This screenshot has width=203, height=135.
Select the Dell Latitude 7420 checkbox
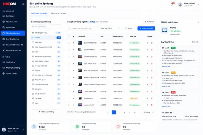[x=69, y=64]
